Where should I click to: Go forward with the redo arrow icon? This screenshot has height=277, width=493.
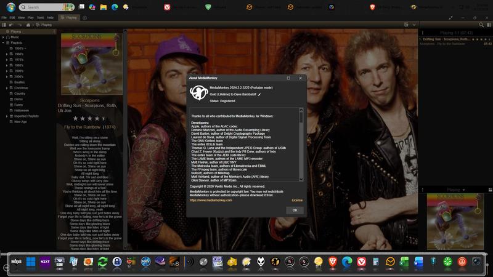coord(20,25)
